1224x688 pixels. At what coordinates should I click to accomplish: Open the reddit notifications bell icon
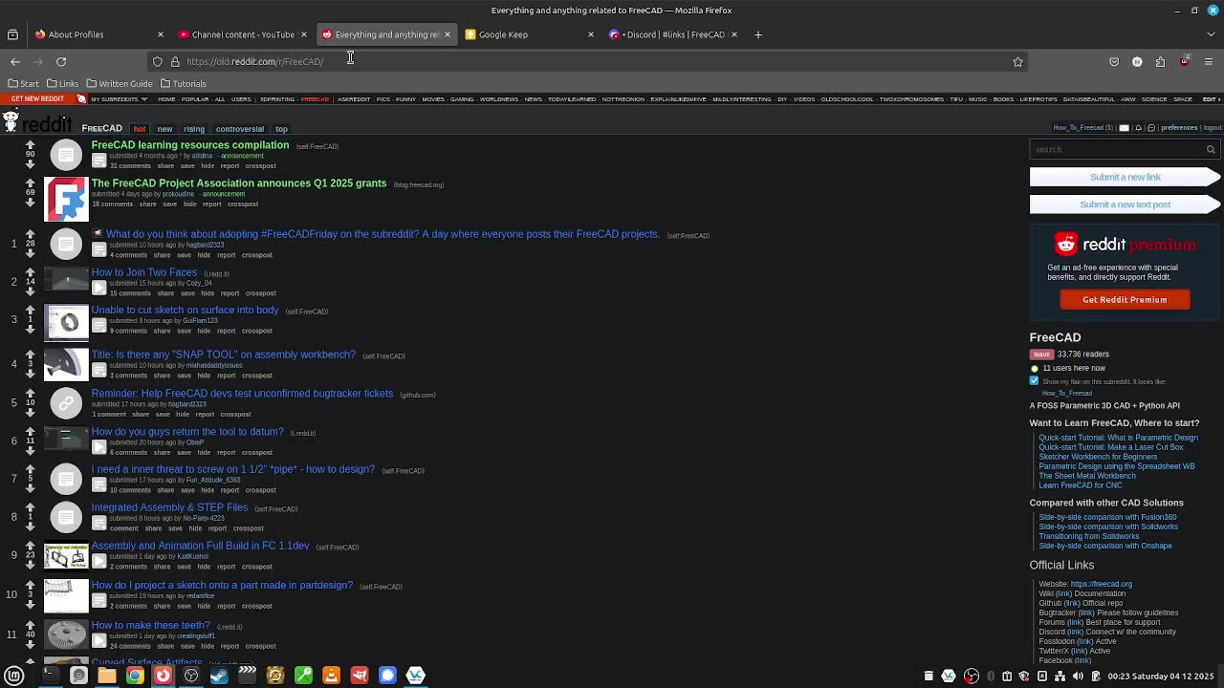coord(1139,128)
